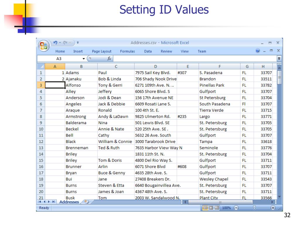Minimize the workbook window in the ribbon row
Screen dimensions: 300x225
click(264, 51)
